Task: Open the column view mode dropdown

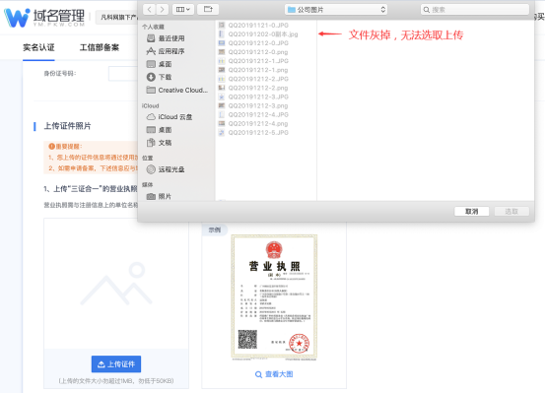Action: tap(183, 10)
